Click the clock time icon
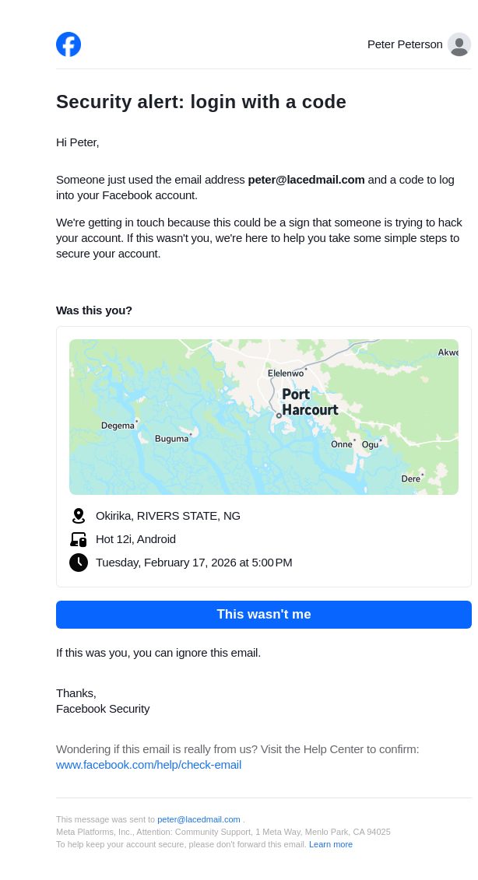478x880 pixels. (x=78, y=563)
